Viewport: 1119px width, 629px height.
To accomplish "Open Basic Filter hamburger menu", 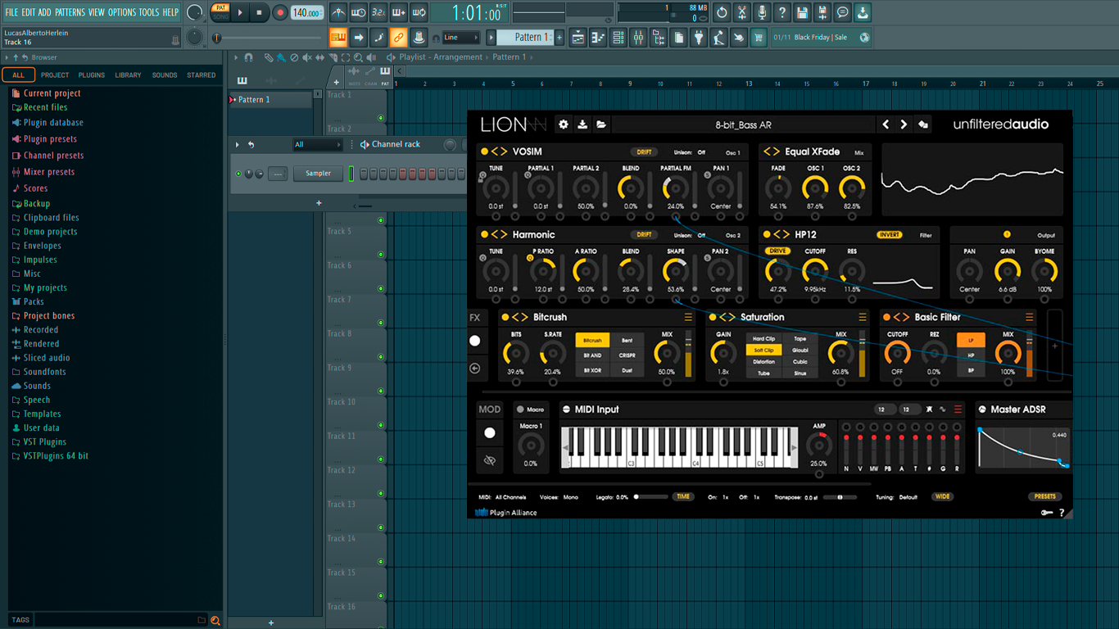I will [1030, 317].
